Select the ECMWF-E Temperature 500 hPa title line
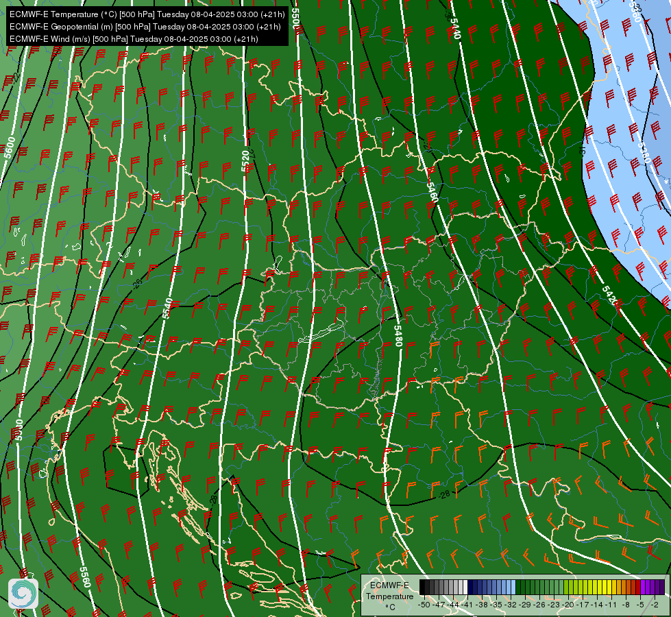Viewport: 671px width, 617px height. (147, 14)
